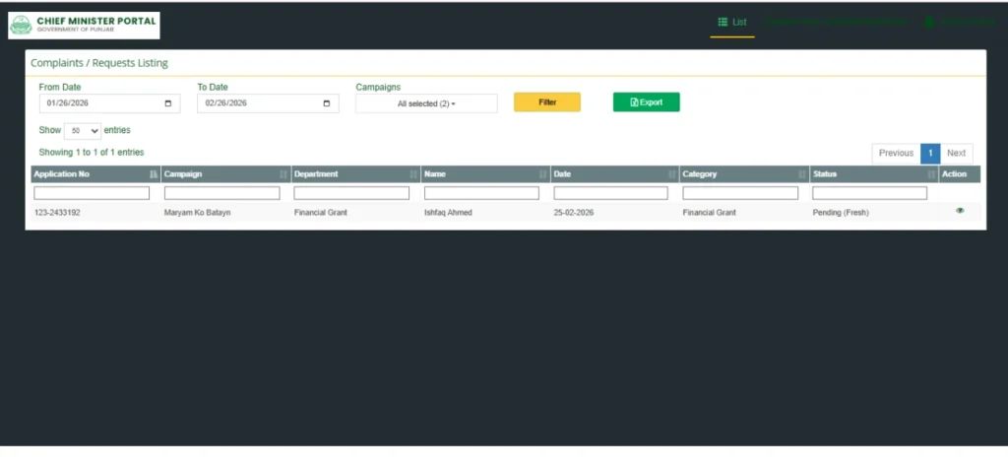Open the Show entries count dropdown
The height and width of the screenshot is (465, 1008).
click(83, 130)
